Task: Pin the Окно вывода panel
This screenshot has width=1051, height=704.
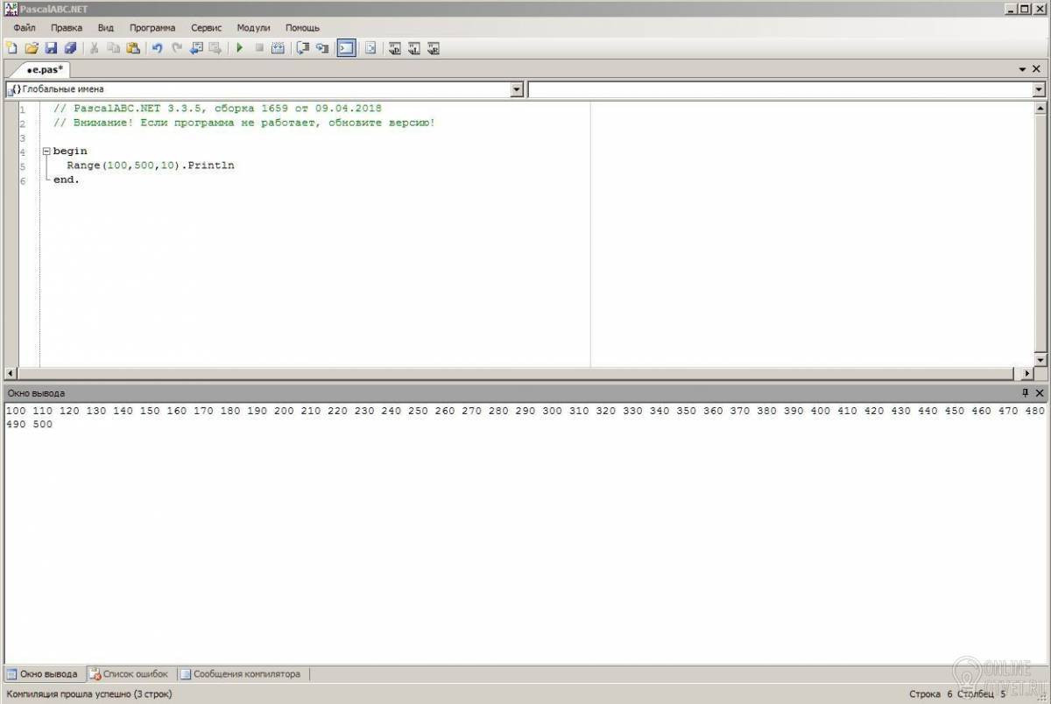Action: 1026,393
